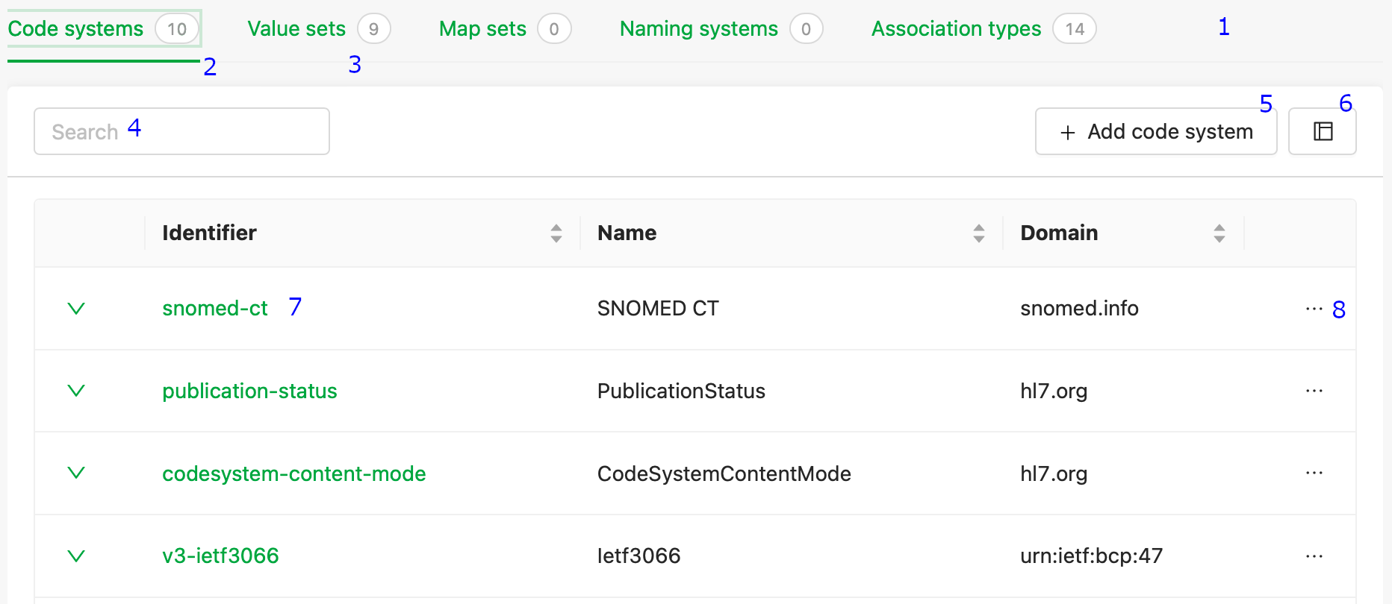Open the snomed-ct code system link
This screenshot has width=1392, height=604.
point(215,308)
